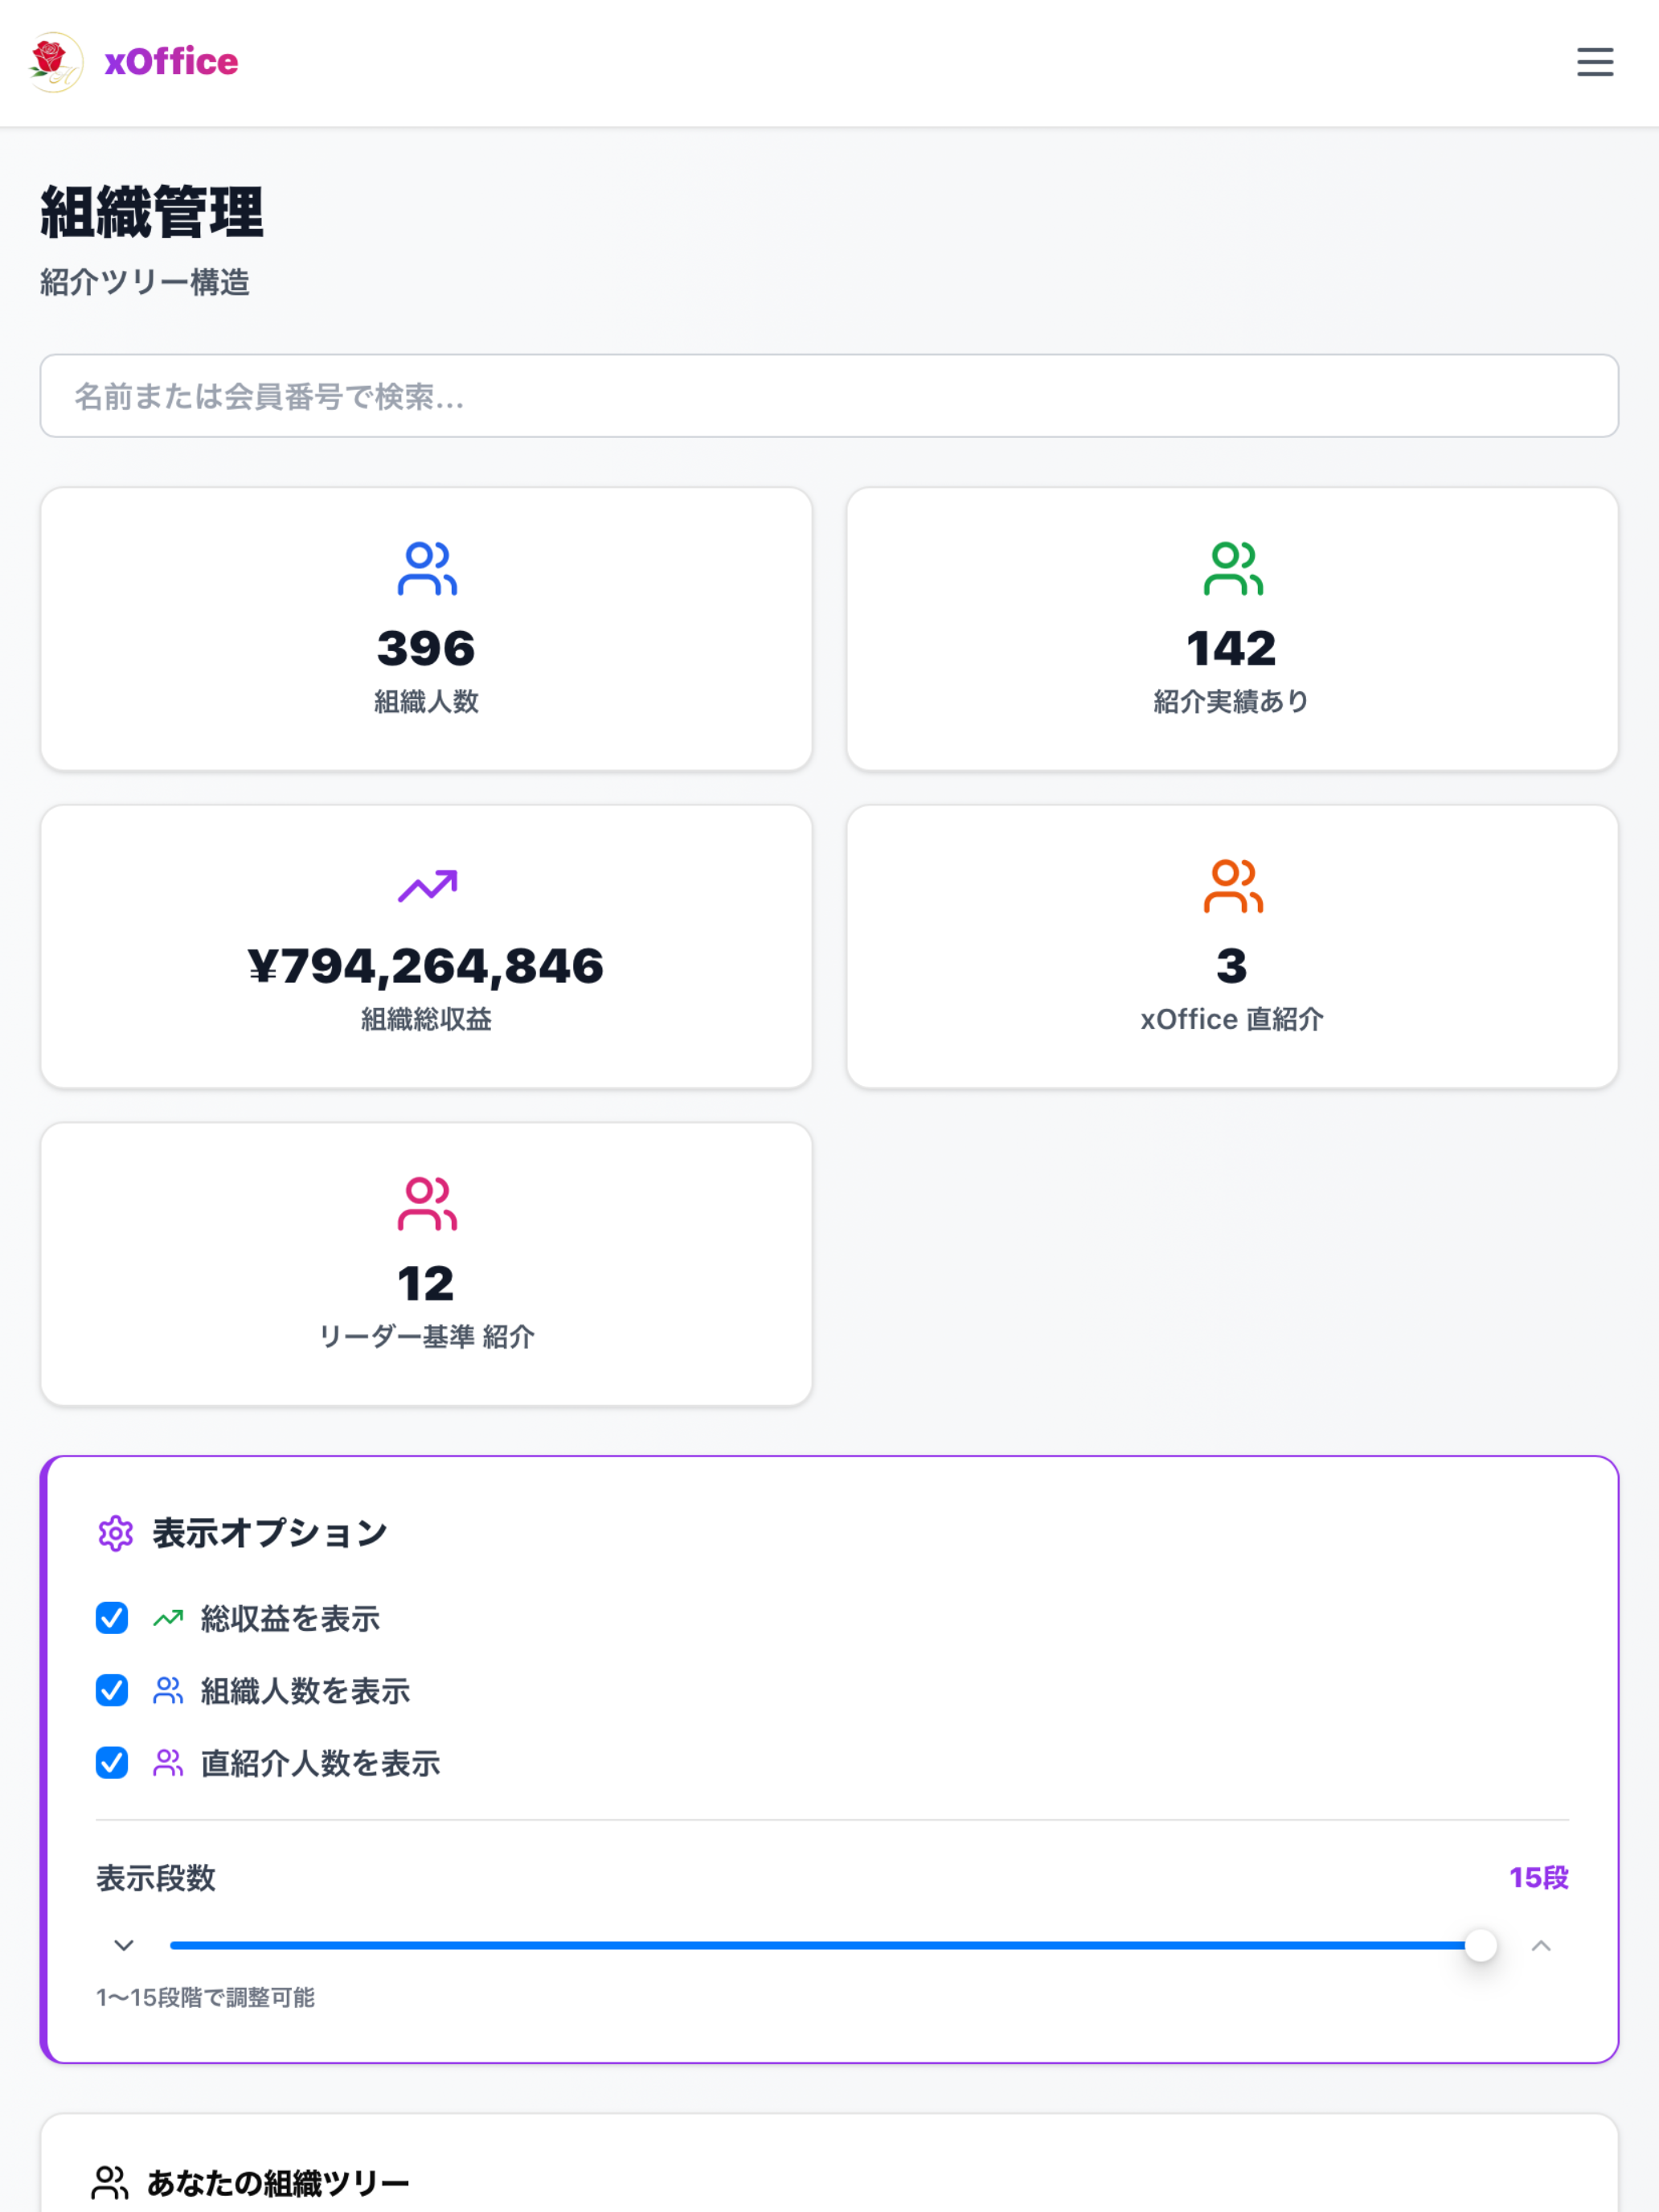The image size is (1659, 2212).
Task: Click the blue people icon beside 組織人数を表示
Action: (168, 1690)
